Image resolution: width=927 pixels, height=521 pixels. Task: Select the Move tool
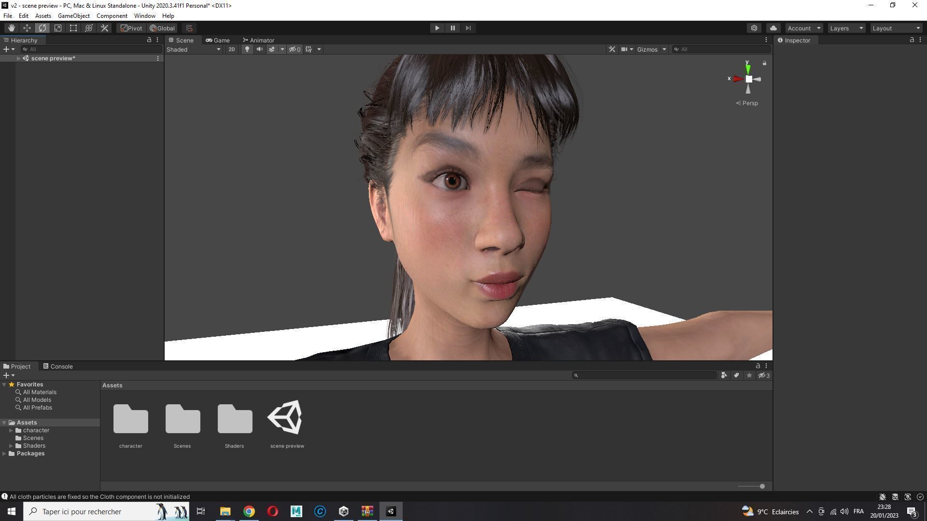pos(27,28)
